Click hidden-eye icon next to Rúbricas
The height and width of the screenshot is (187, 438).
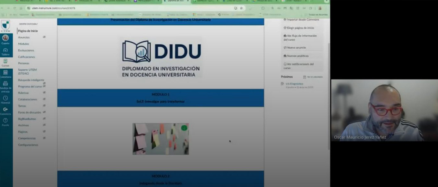44,92
